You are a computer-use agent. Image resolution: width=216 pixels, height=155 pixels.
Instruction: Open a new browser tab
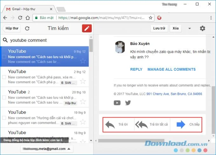61,9
